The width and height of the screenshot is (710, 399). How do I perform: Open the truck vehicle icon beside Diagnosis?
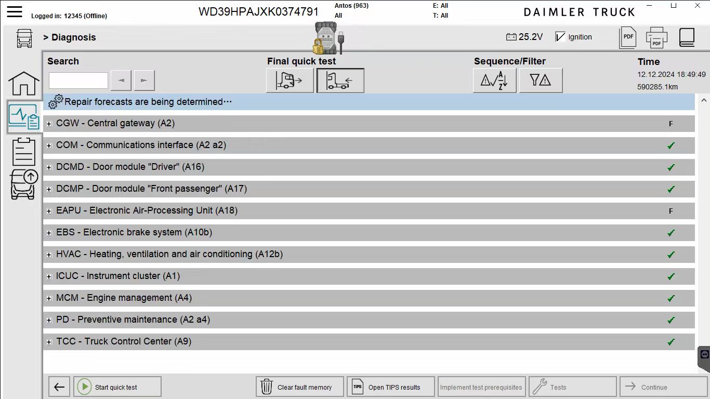24,38
